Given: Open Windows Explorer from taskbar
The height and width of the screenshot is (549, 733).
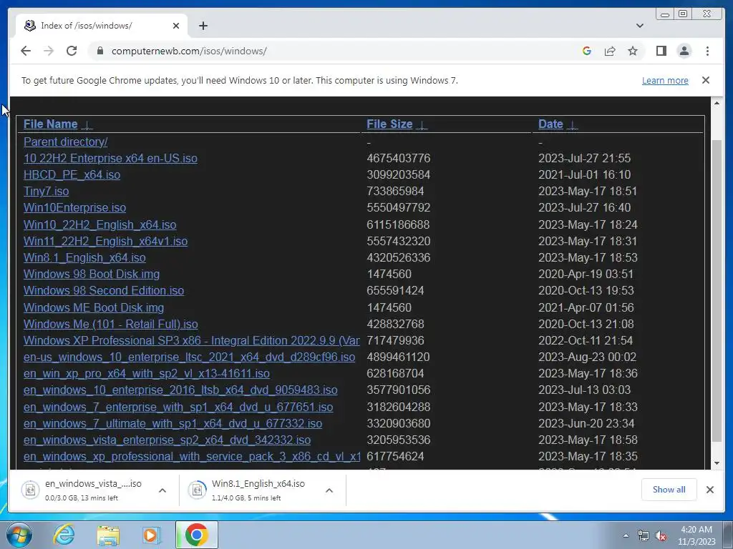Looking at the screenshot, I should coord(108,535).
